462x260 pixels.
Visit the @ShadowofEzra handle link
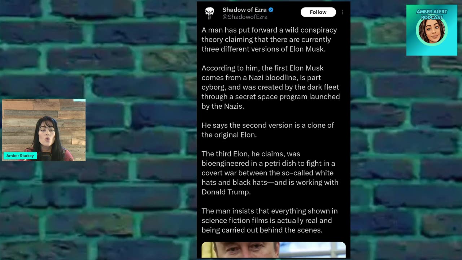[245, 17]
